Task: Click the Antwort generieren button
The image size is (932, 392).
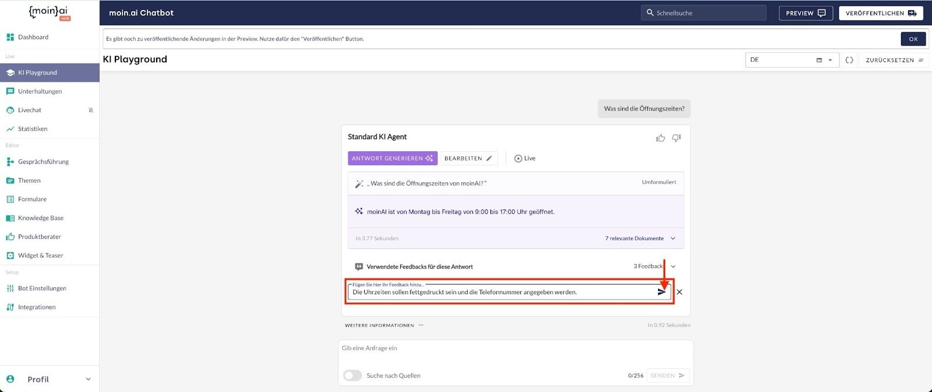Action: coord(392,158)
